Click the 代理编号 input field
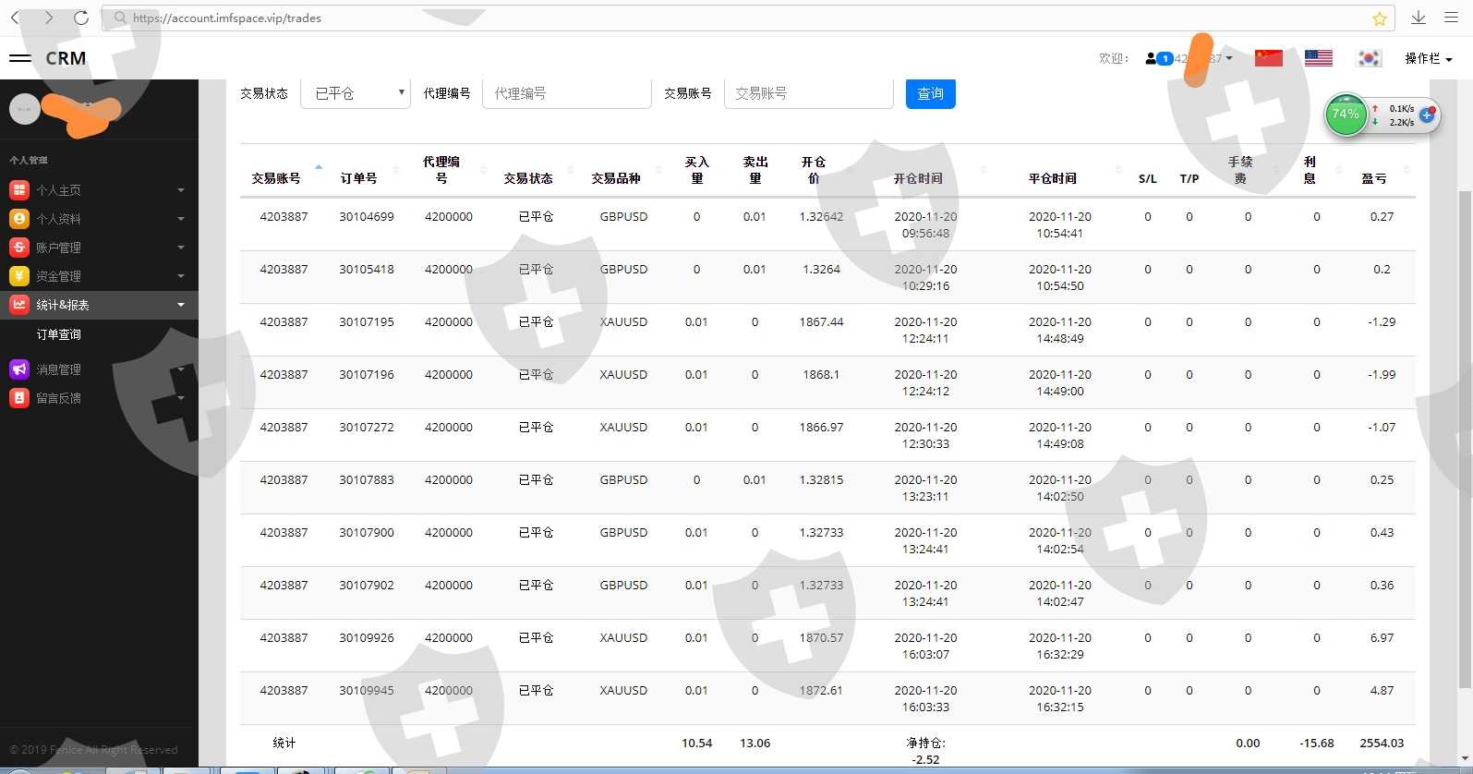Image resolution: width=1473 pixels, height=774 pixels. click(x=566, y=93)
